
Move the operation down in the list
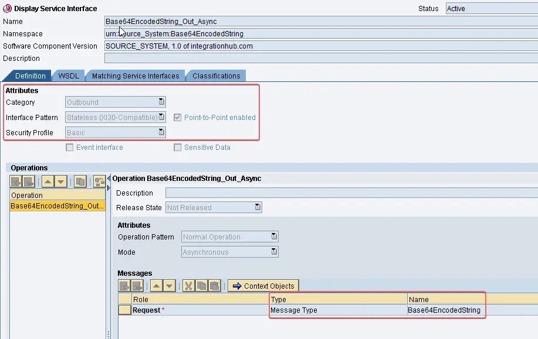click(x=62, y=181)
